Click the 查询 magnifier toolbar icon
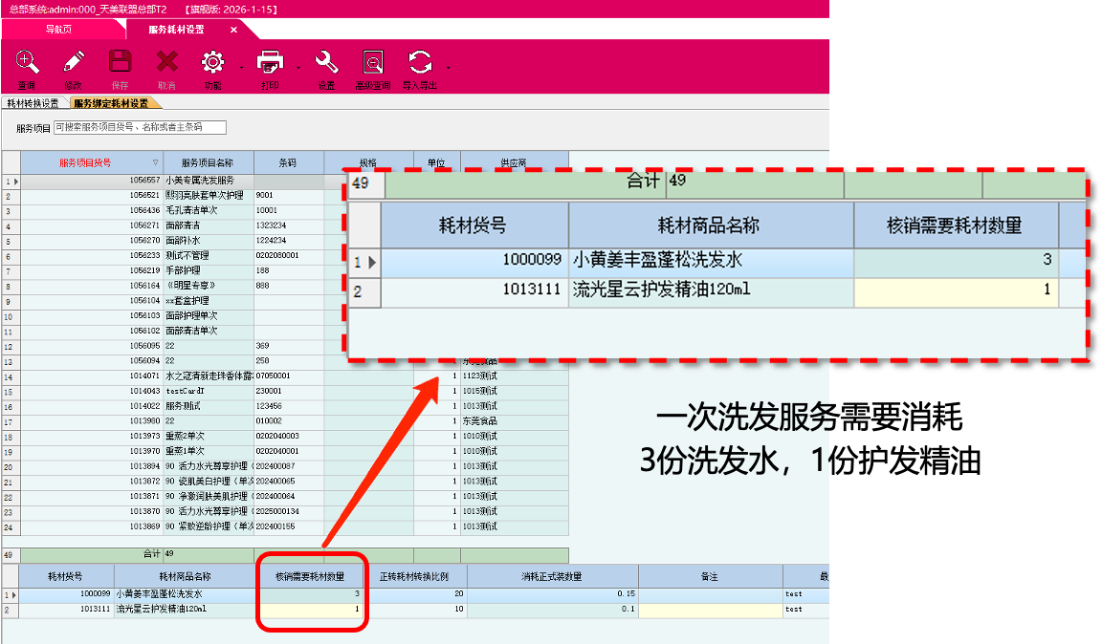The width and height of the screenshot is (1102, 644). pyautogui.click(x=27, y=62)
